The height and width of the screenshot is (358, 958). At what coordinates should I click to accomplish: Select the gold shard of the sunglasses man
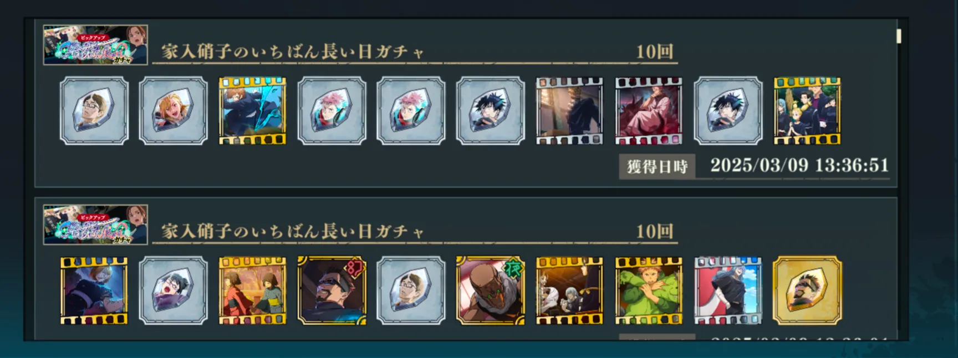(x=807, y=290)
